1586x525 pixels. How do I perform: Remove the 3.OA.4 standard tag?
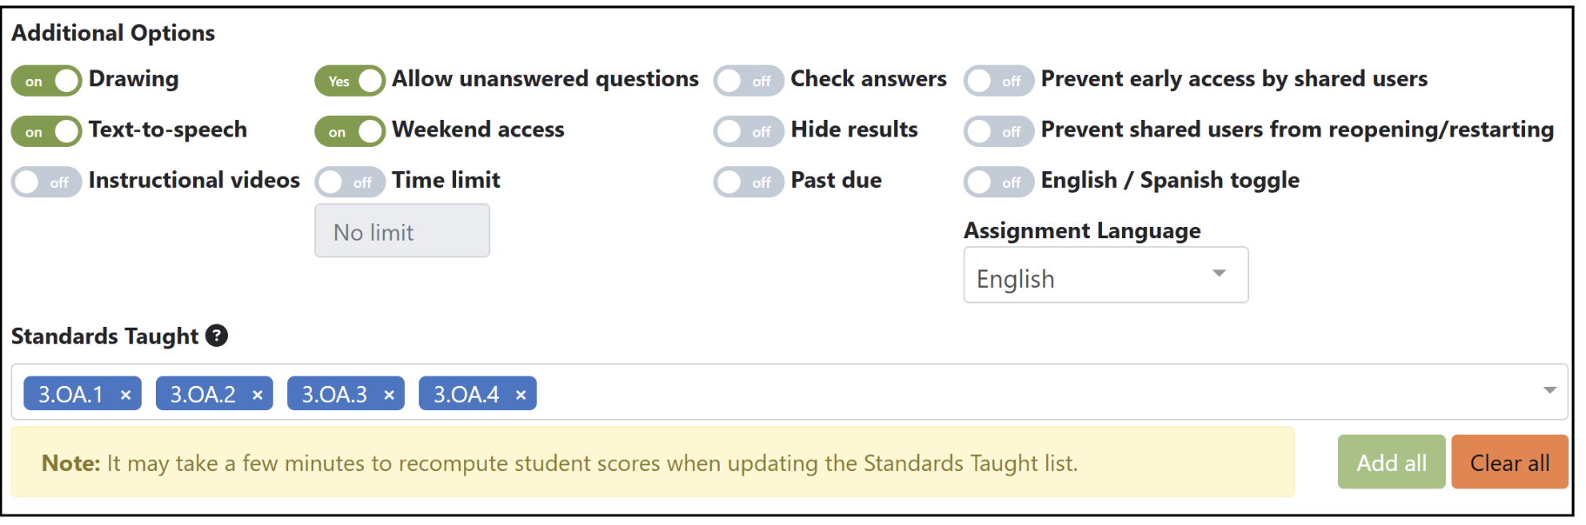pyautogui.click(x=521, y=395)
